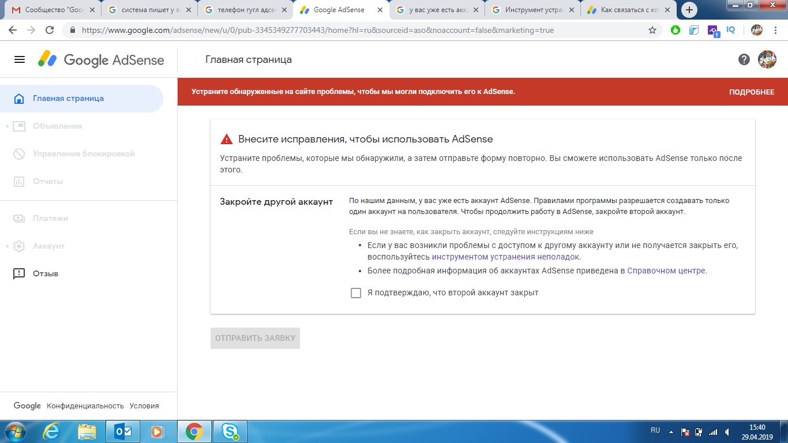Click the lock icon in the address bar
788x443 pixels.
73,30
